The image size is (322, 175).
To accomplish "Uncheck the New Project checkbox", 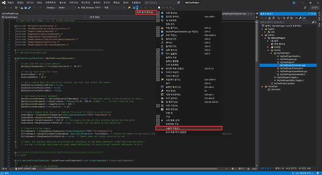I will 158,20.
